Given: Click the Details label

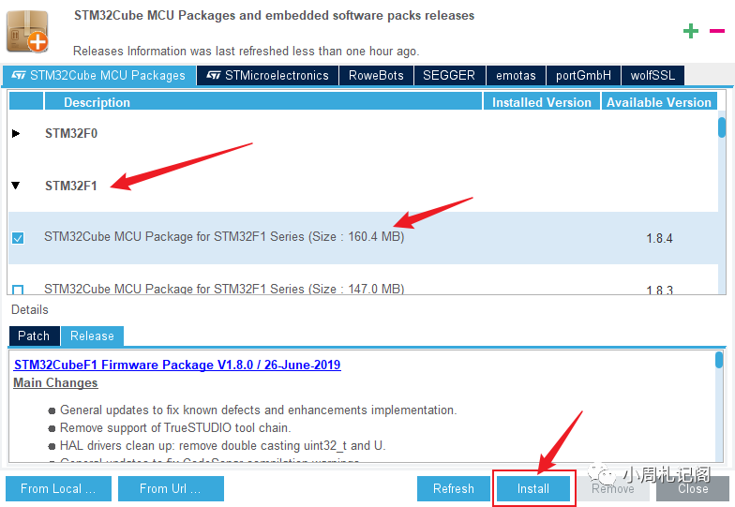Looking at the screenshot, I should tap(30, 309).
